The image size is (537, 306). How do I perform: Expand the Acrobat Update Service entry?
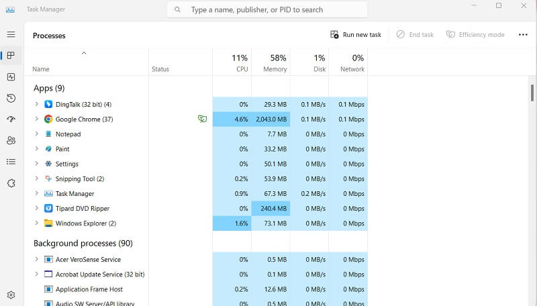pos(36,274)
